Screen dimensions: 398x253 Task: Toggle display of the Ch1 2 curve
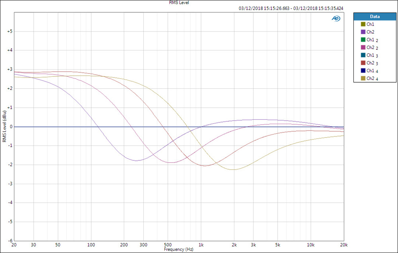[x=370, y=39]
